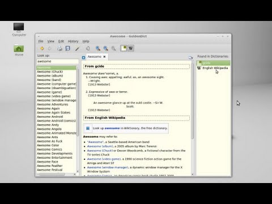Screen dimensions: 272x204
Task: Open the Help menu
Action: [86, 41]
